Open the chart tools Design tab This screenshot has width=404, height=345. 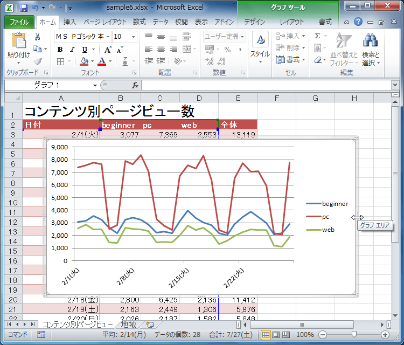click(255, 22)
